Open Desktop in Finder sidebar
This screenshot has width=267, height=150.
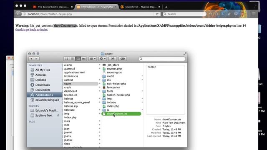click(40, 80)
